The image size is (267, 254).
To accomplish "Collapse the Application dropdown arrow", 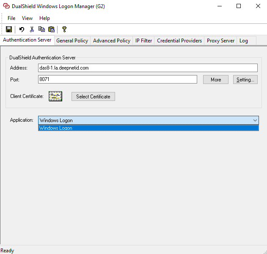I will tap(255, 120).
